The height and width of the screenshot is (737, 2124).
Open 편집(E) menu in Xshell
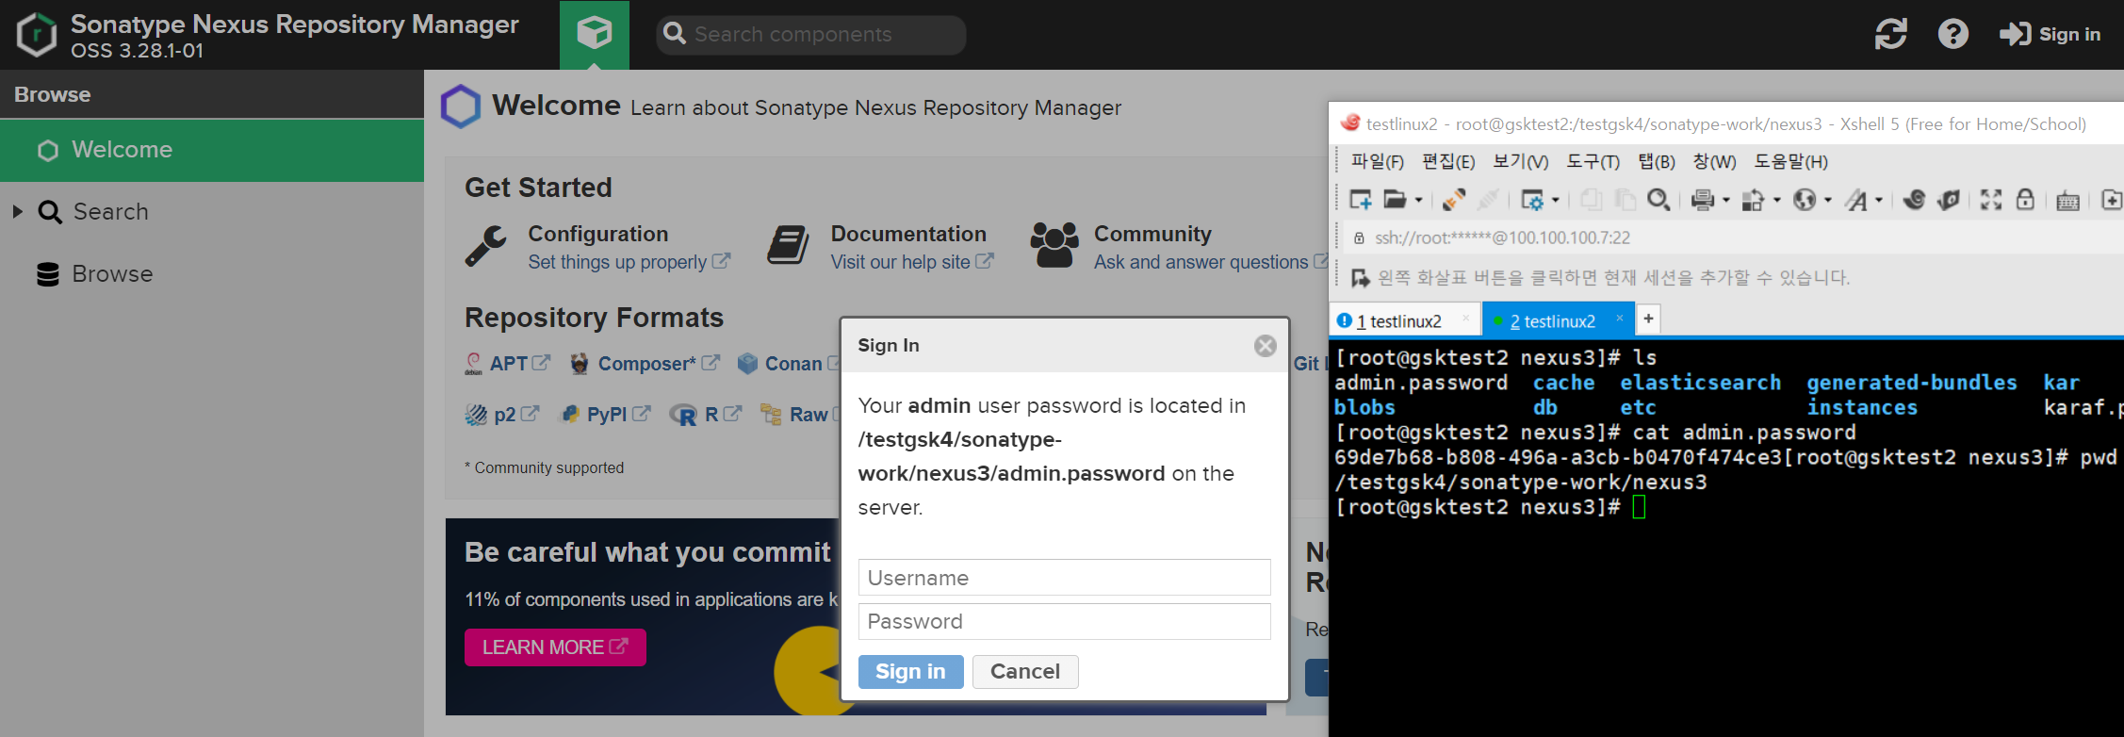point(1448,161)
